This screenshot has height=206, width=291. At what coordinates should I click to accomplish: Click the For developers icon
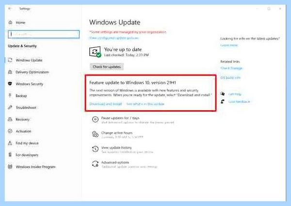click(10, 155)
